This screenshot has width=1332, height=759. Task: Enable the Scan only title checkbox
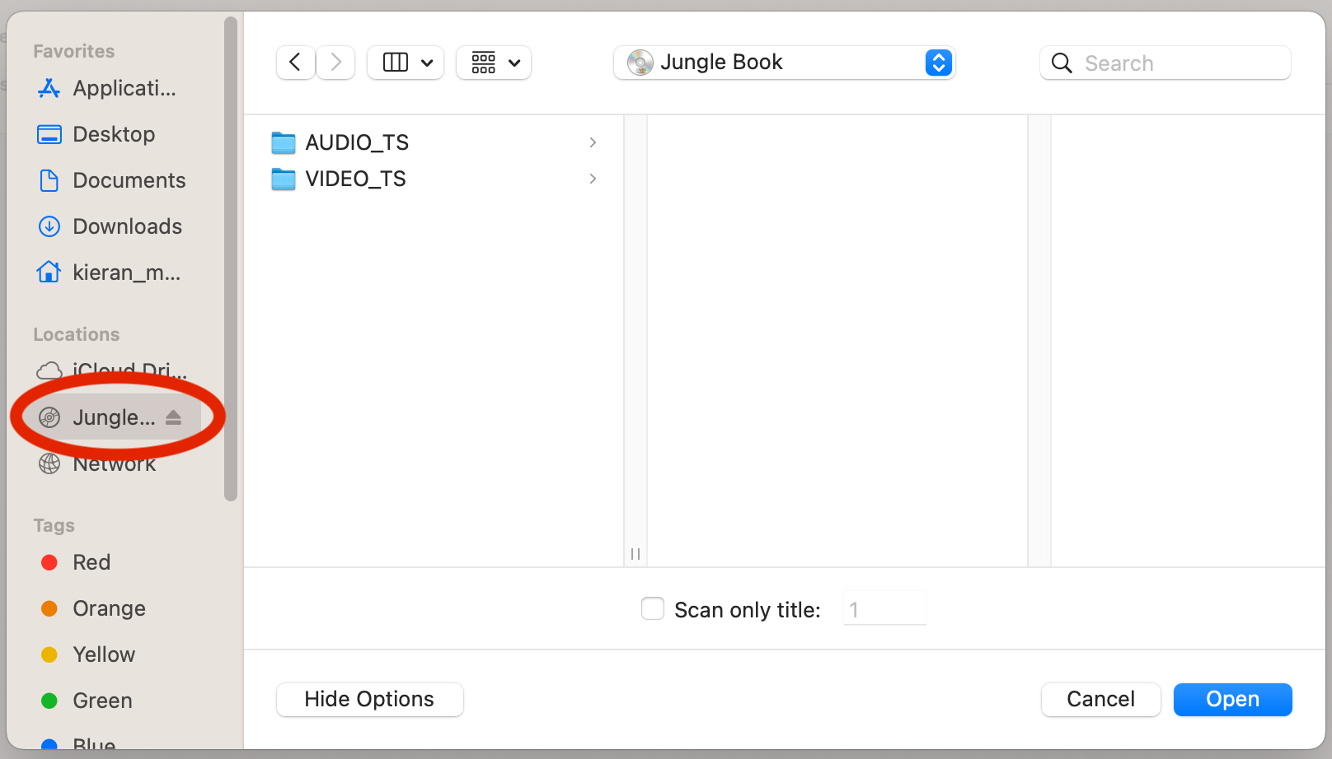tap(653, 608)
